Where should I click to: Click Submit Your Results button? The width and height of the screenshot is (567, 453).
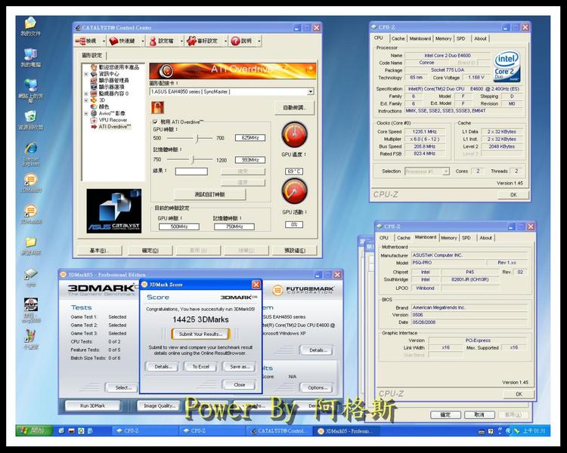point(201,334)
